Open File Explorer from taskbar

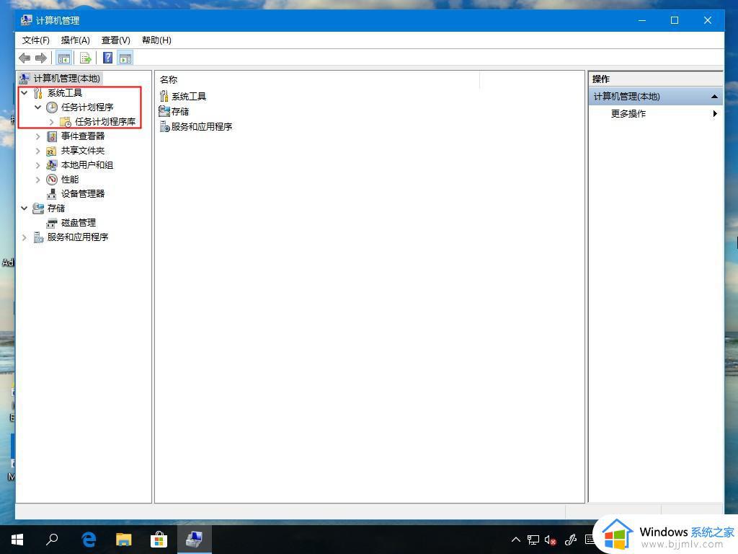(x=124, y=539)
